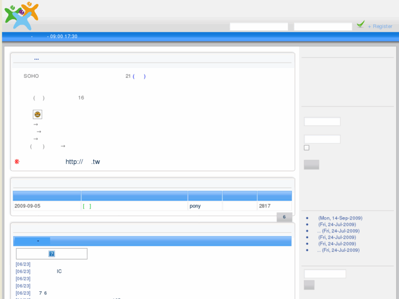399x299 pixels.
Task: Click the gray 6 button below table
Action: click(284, 217)
